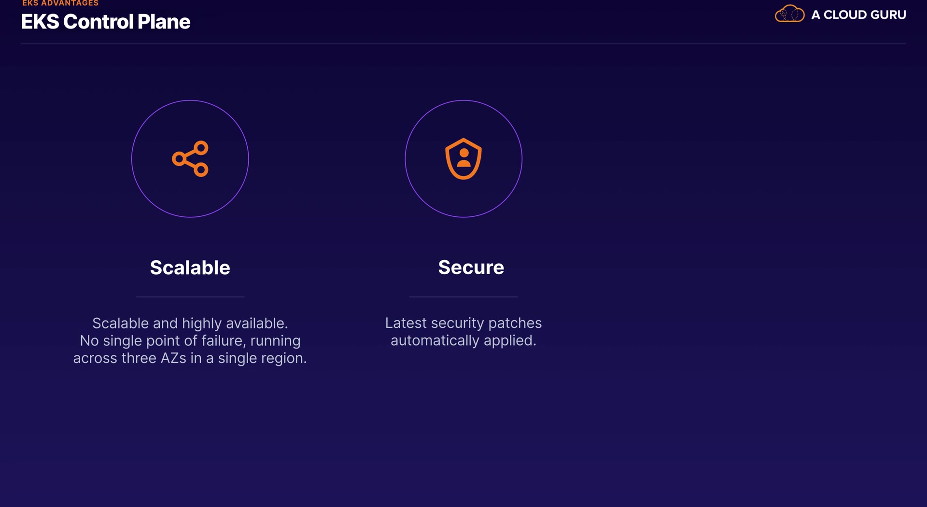The width and height of the screenshot is (927, 507).
Task: Select the "Scalable" heading
Action: pyautogui.click(x=190, y=268)
